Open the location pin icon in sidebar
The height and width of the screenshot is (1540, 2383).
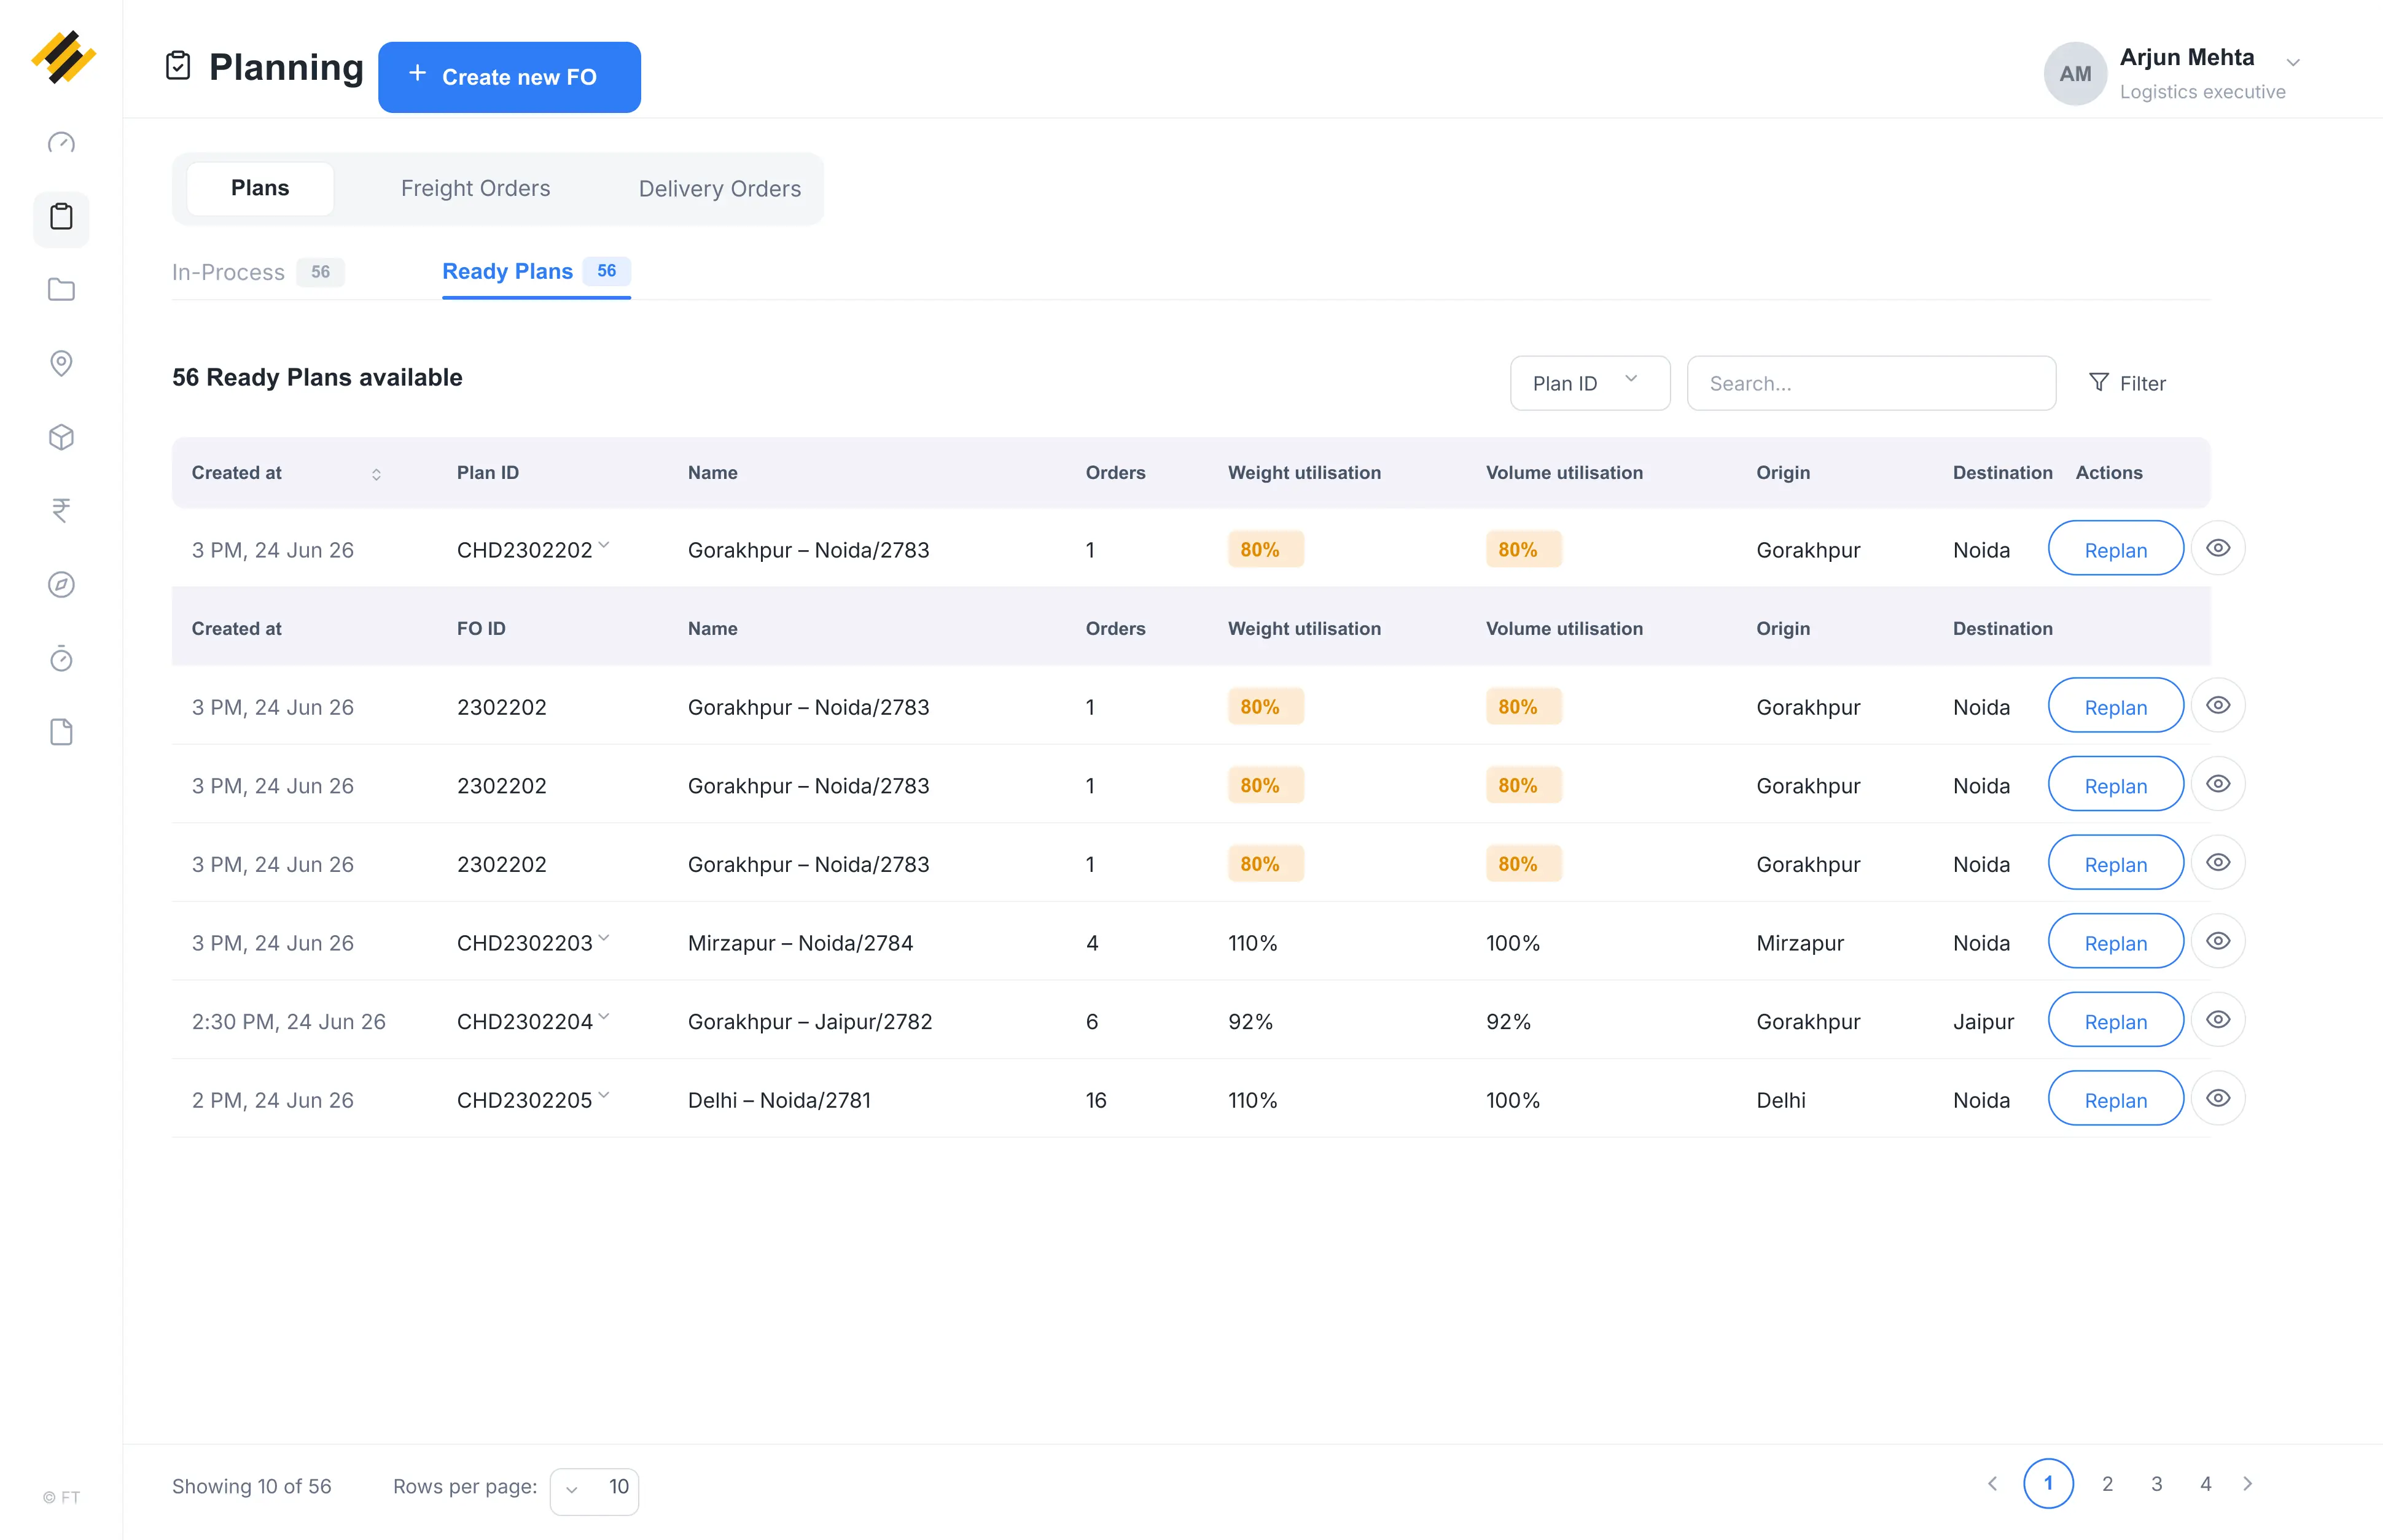click(61, 363)
